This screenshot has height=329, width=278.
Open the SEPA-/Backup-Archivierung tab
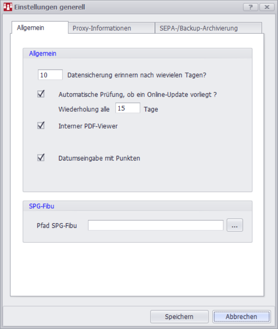coord(198,28)
